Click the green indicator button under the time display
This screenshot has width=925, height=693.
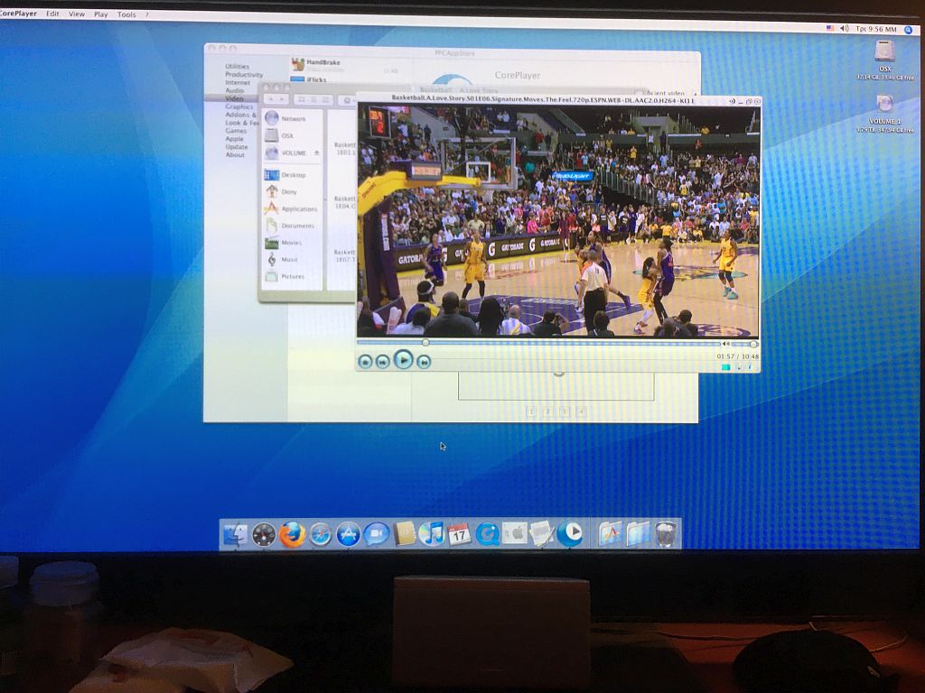pos(725,367)
